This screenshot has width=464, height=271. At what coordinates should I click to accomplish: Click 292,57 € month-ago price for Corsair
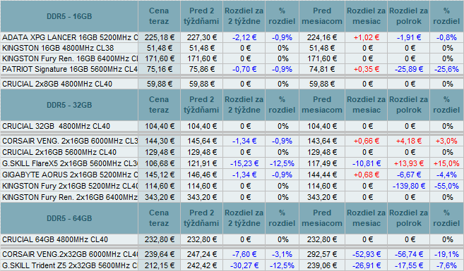pos(322,254)
